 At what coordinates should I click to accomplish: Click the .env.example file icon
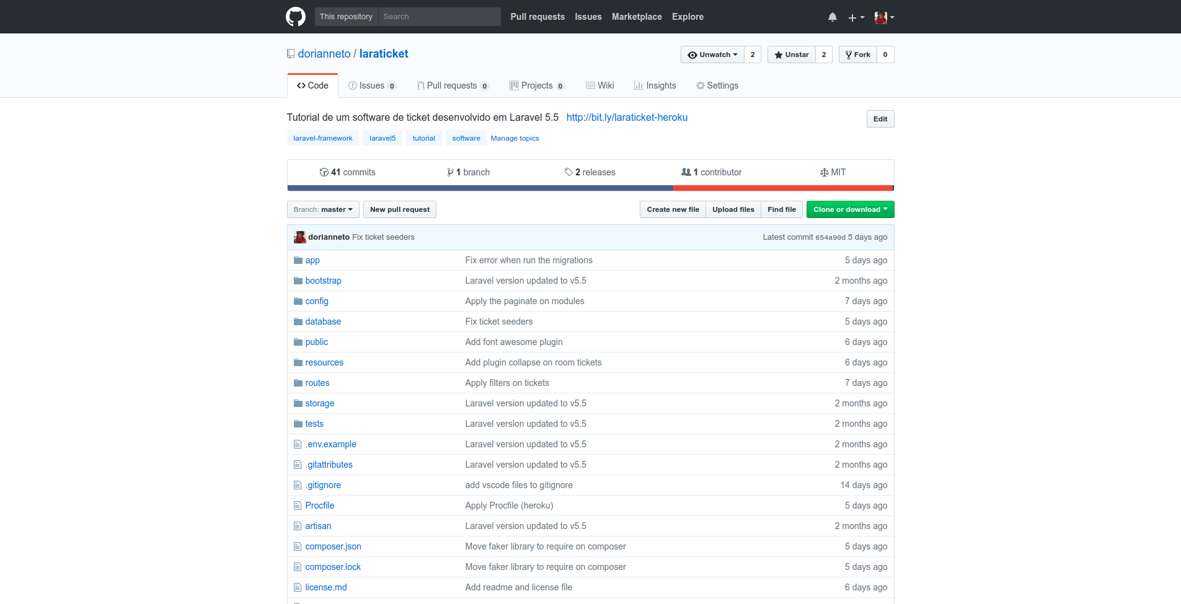coord(298,444)
